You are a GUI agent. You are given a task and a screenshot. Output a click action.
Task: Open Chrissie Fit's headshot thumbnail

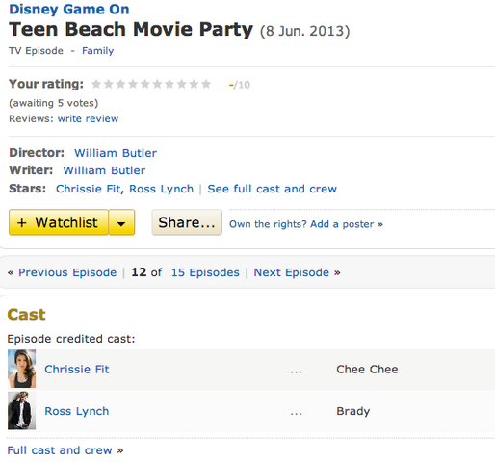click(x=22, y=369)
